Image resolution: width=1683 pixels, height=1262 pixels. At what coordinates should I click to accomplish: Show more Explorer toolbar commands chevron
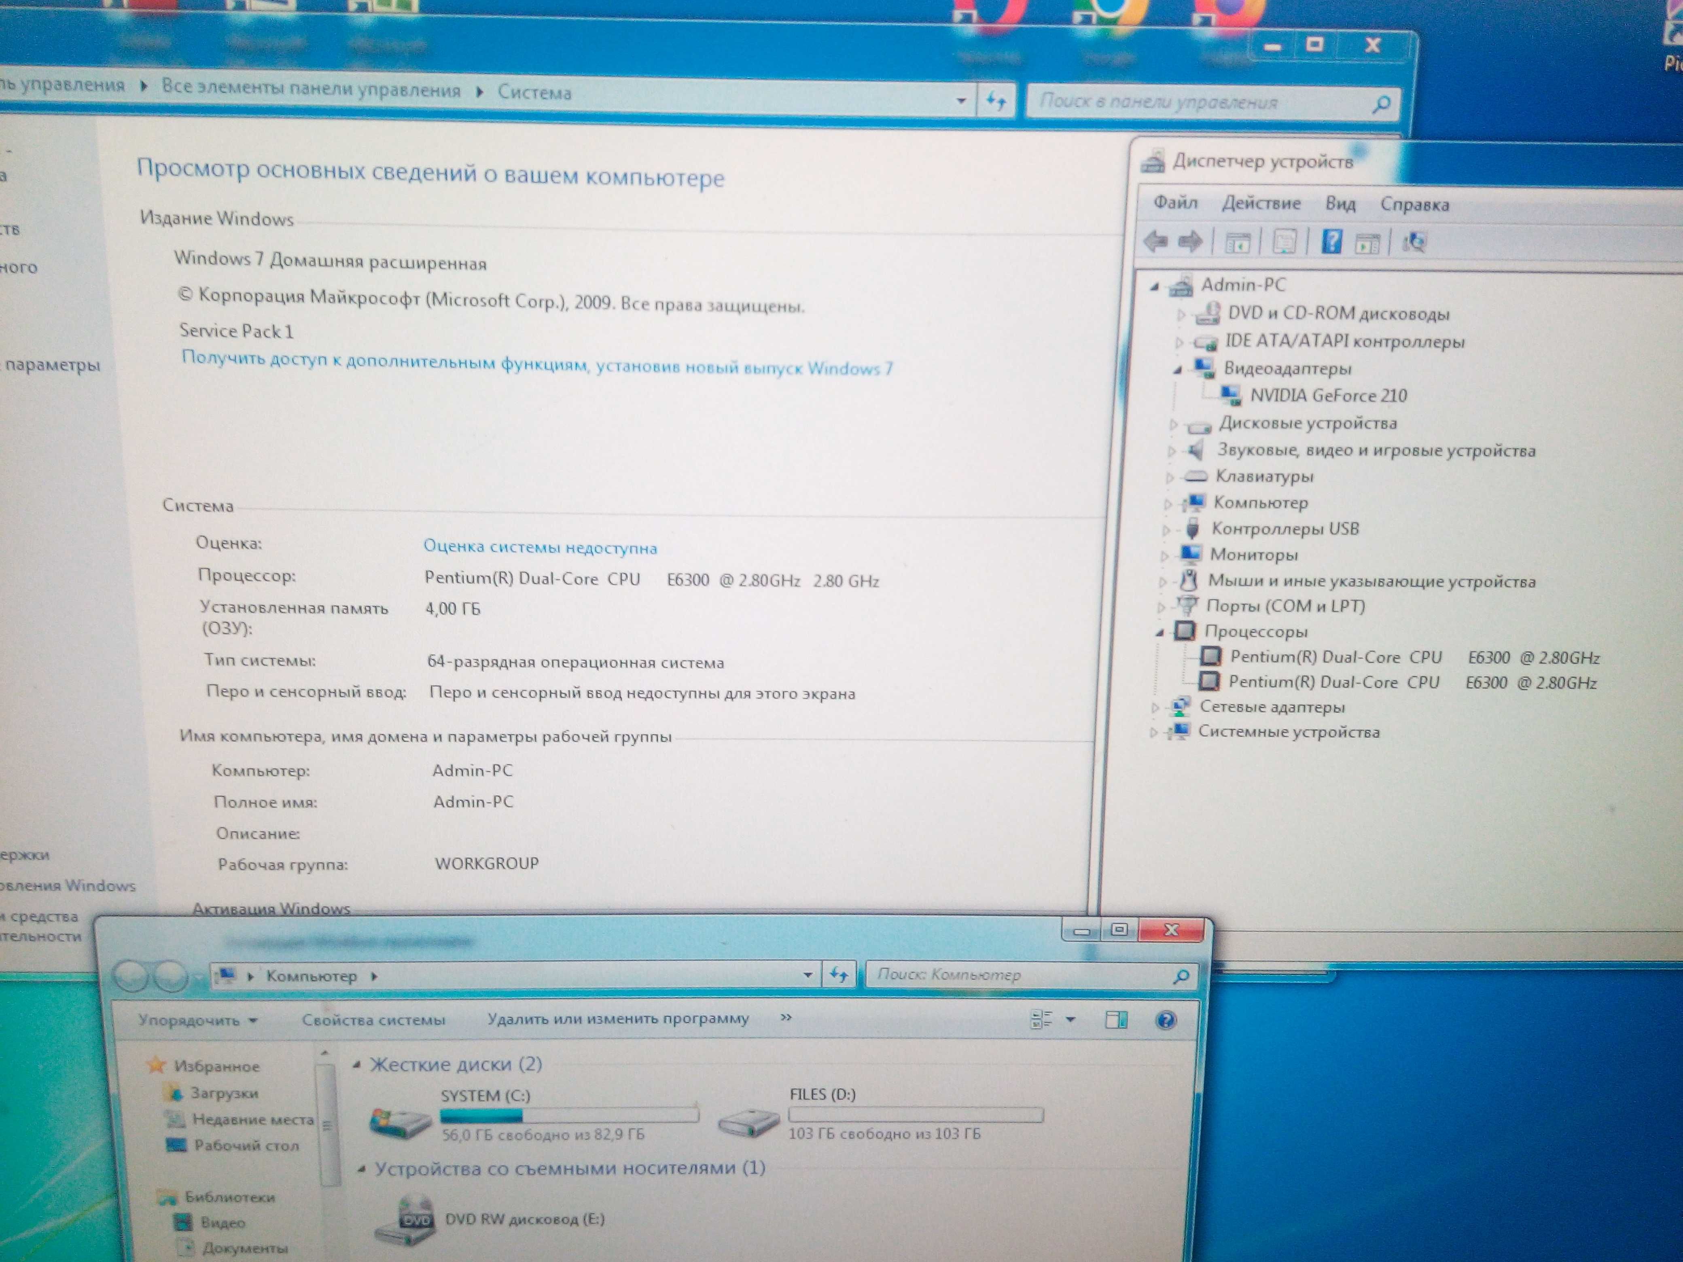point(786,1017)
